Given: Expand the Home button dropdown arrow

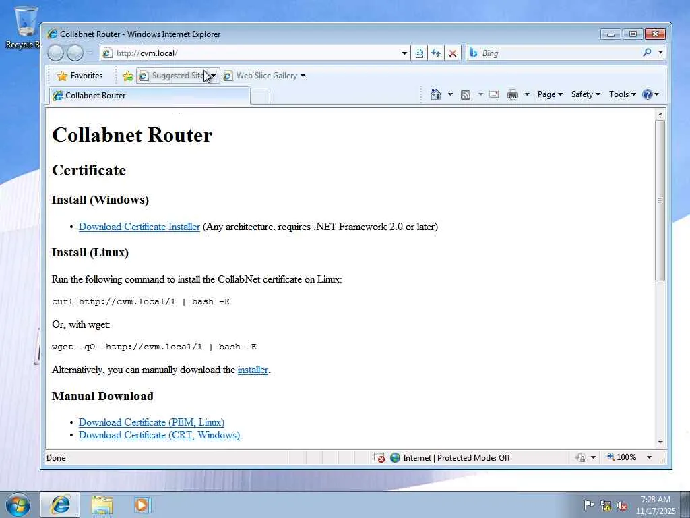Looking at the screenshot, I should pyautogui.click(x=450, y=94).
